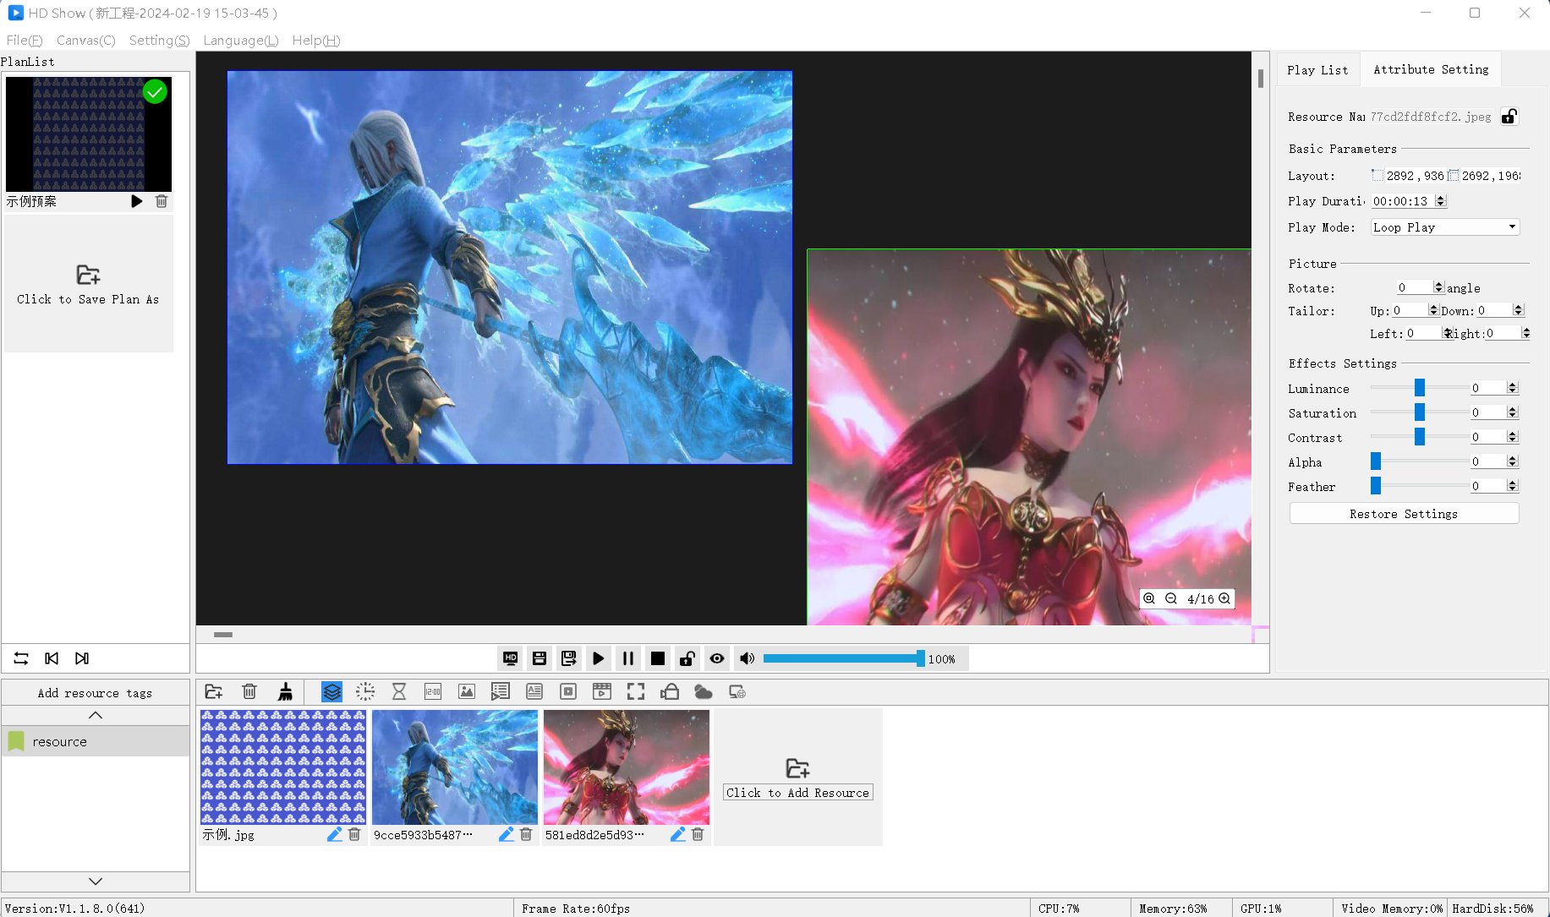Click the HD display output icon
This screenshot has width=1550, height=917.
[510, 658]
